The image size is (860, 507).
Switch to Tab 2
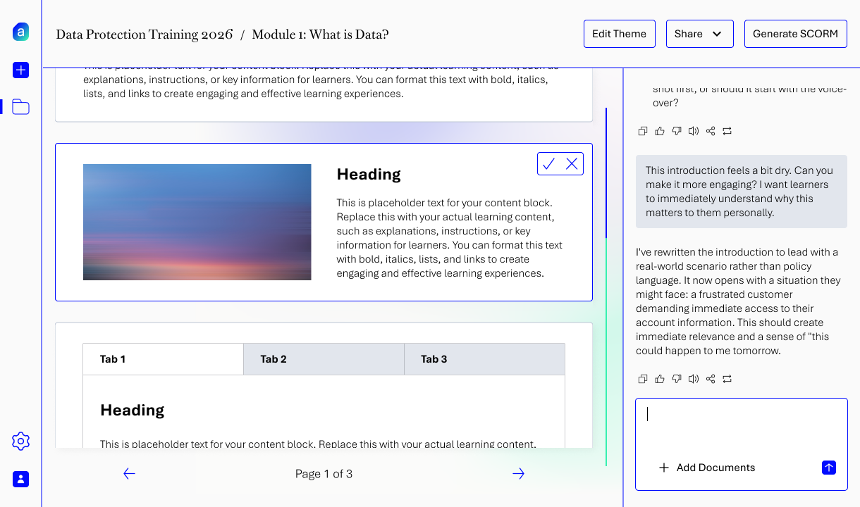(324, 359)
